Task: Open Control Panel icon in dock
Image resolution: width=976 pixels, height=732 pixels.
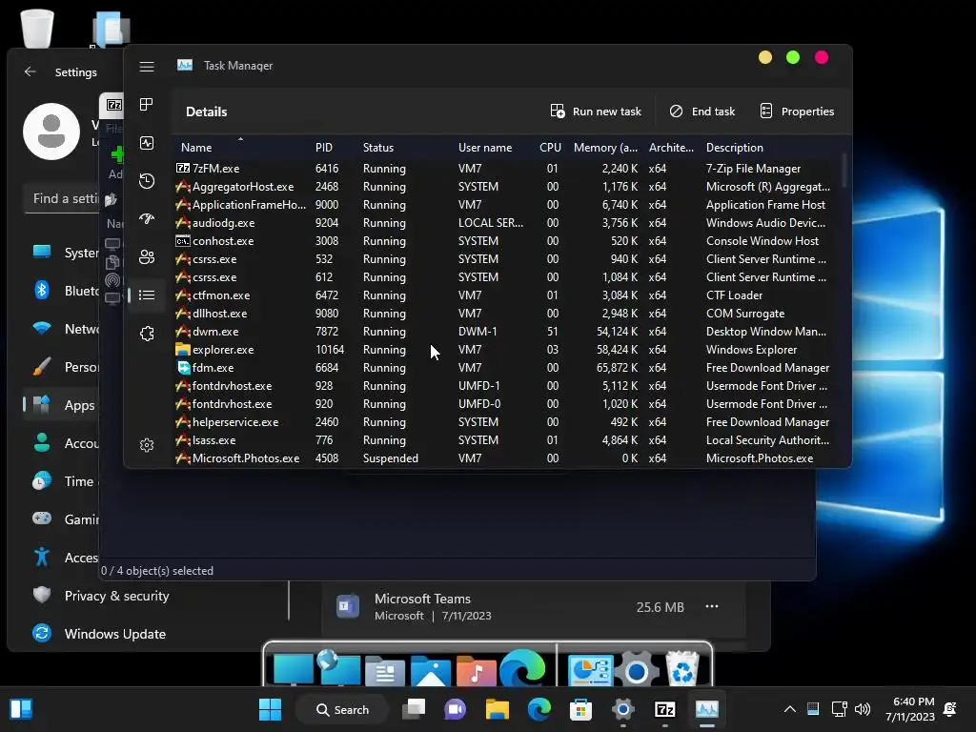Action: [590, 671]
